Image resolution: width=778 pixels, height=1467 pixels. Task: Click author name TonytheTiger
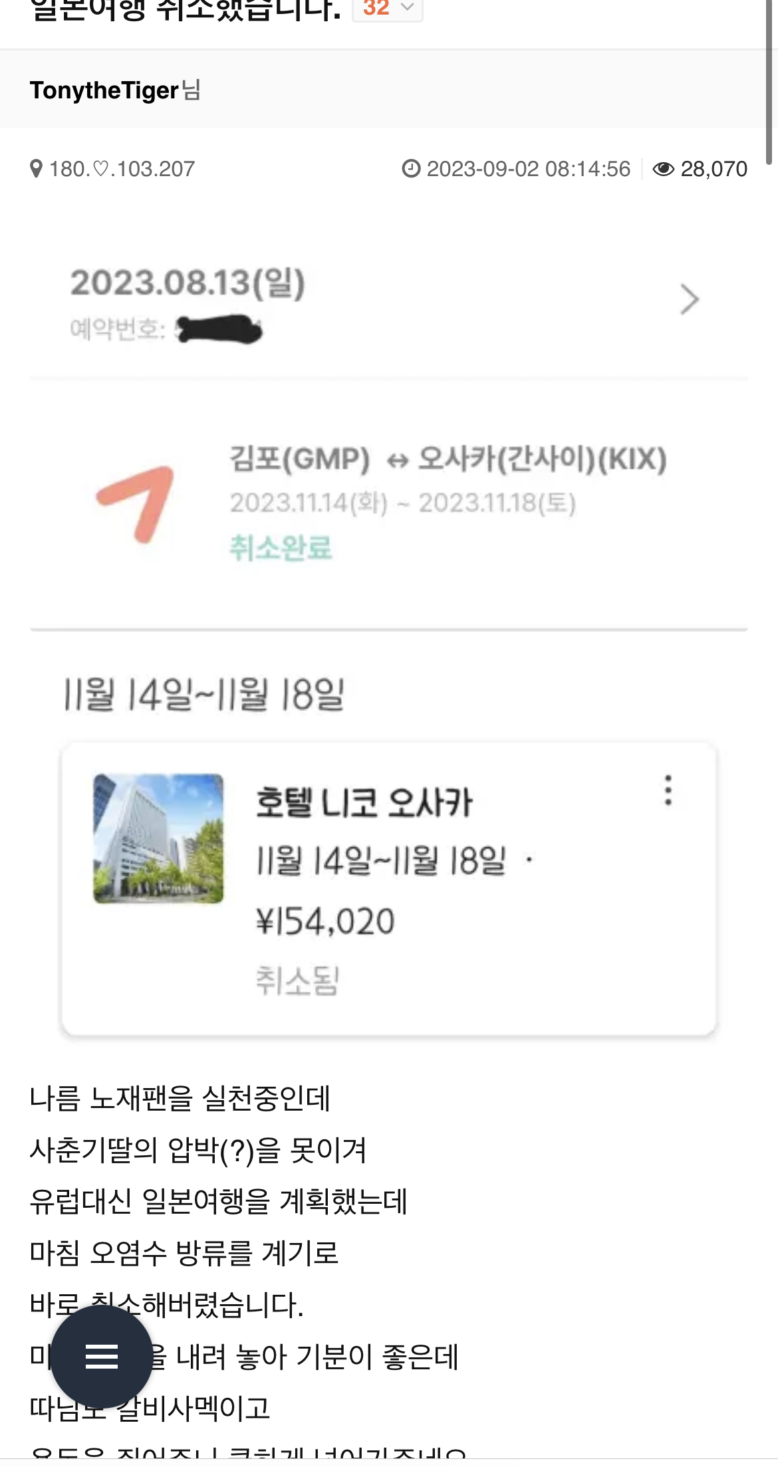pos(104,90)
